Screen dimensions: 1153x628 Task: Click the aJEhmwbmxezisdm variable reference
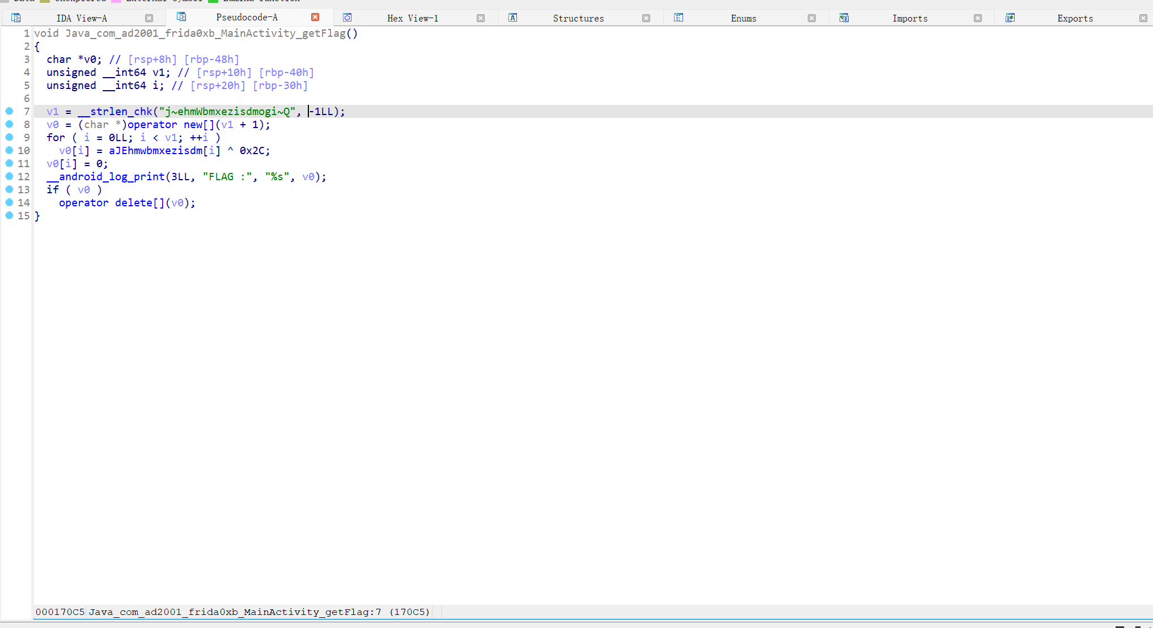click(x=155, y=151)
